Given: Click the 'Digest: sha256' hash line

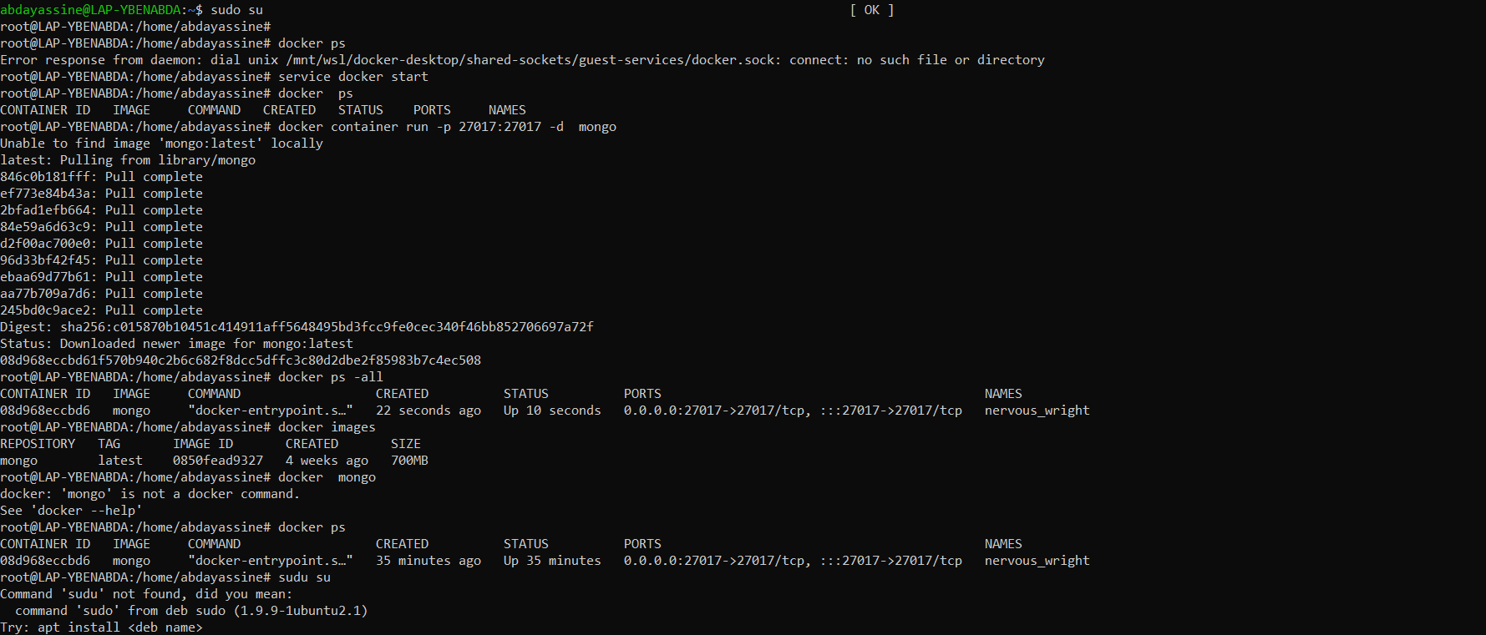Looking at the screenshot, I should coord(297,327).
